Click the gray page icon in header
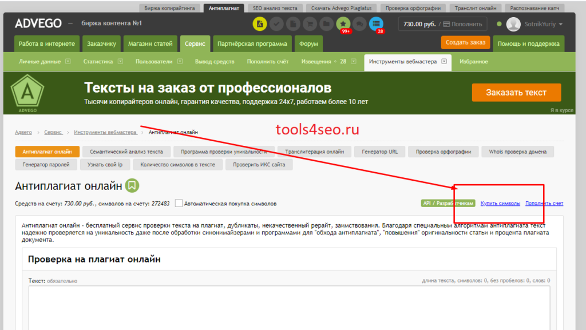Screen dimensions: 586x330 293,24
